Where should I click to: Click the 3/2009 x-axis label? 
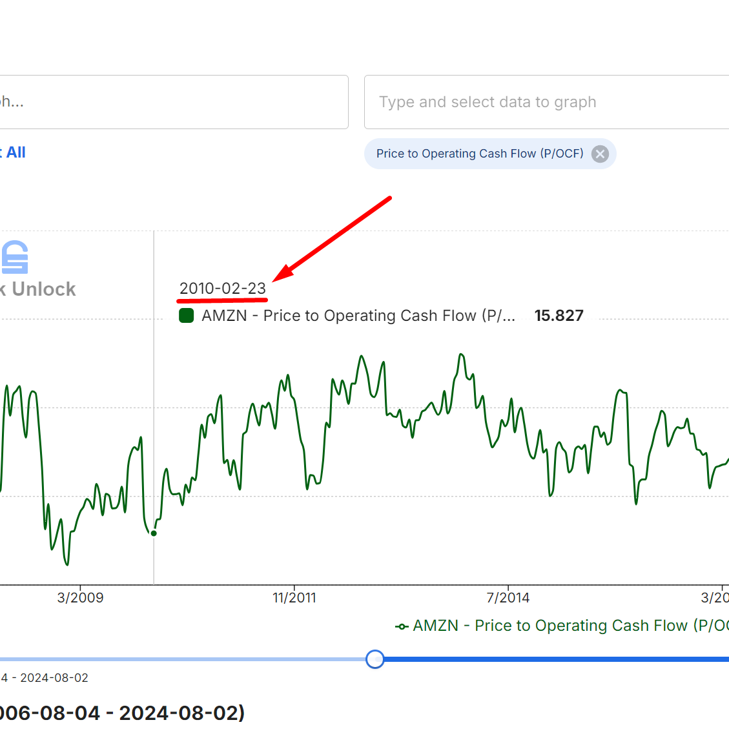pos(81,597)
